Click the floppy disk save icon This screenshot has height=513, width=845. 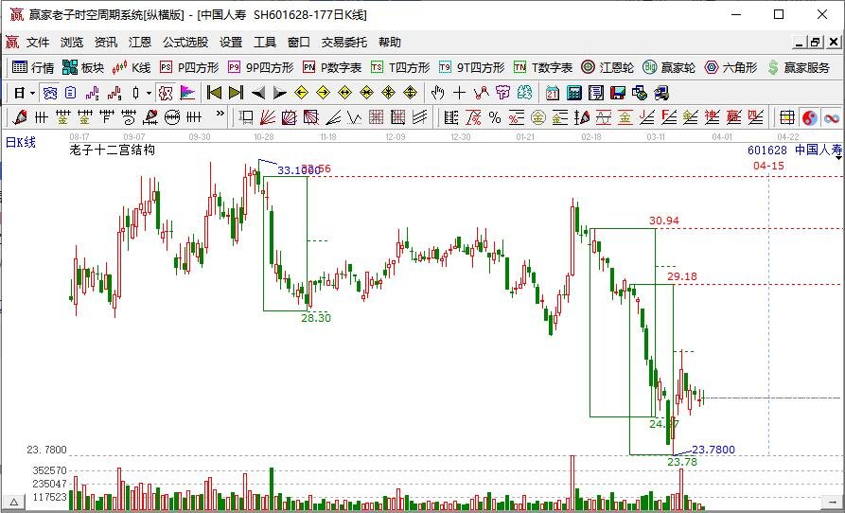tap(618, 93)
